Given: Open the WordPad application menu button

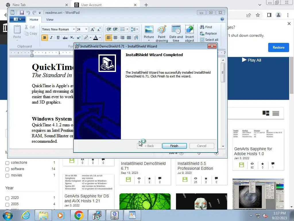Looking at the screenshot, I should point(17,19).
